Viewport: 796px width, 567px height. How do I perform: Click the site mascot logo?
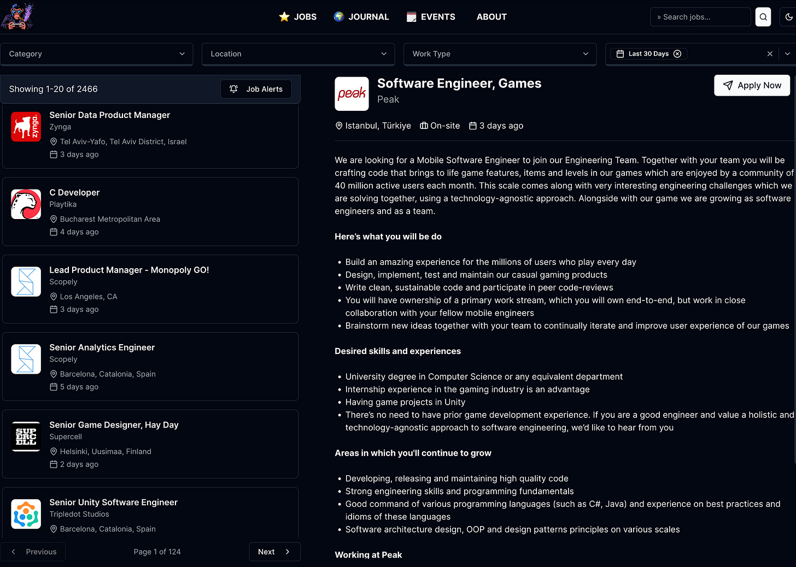[17, 16]
